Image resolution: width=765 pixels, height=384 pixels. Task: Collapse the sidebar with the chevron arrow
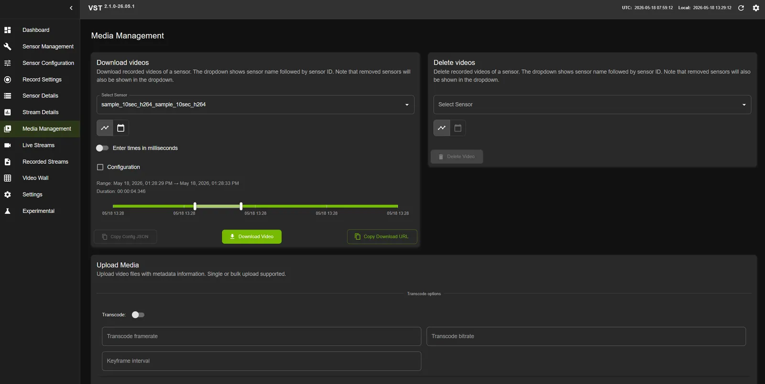71,8
